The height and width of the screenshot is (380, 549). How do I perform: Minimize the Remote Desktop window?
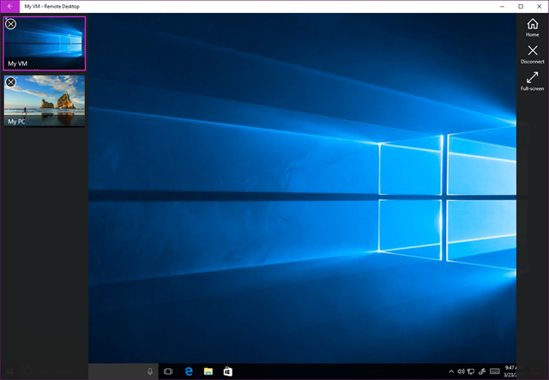[502, 6]
